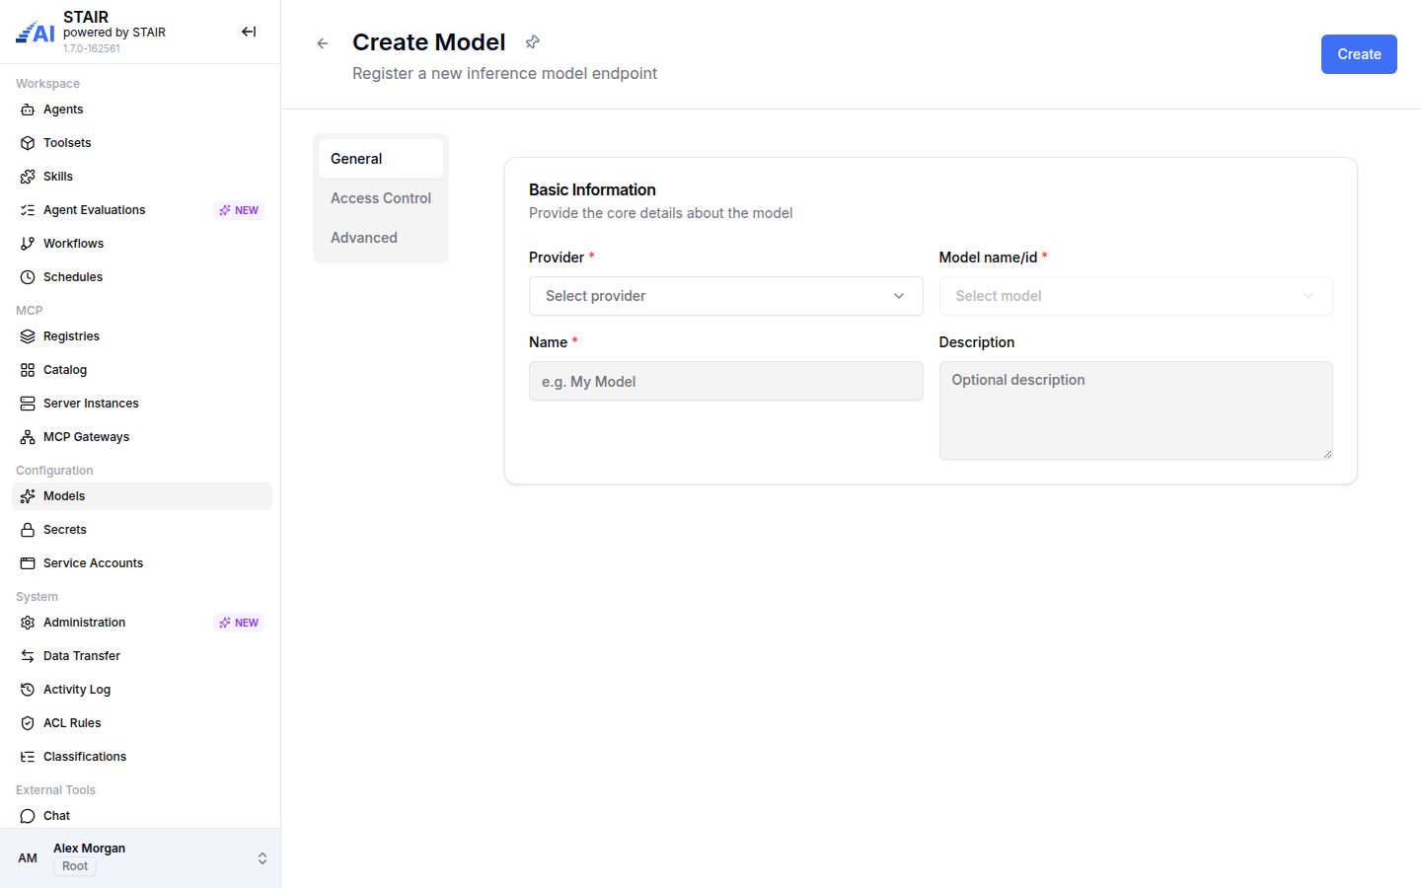Click the Optional description text area
Image resolution: width=1421 pixels, height=888 pixels.
coord(1136,410)
